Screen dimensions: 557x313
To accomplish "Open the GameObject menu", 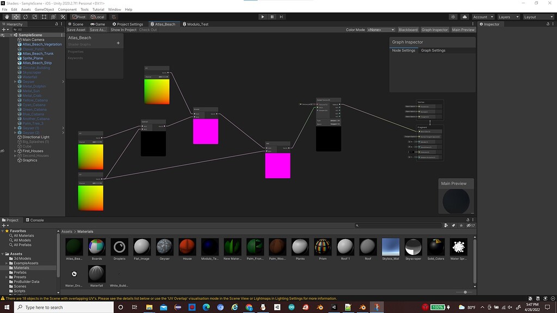I will pyautogui.click(x=44, y=9).
